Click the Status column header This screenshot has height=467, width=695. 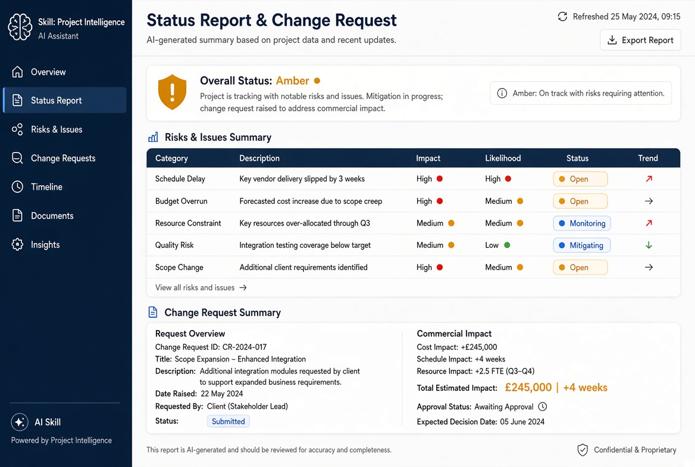[577, 158]
